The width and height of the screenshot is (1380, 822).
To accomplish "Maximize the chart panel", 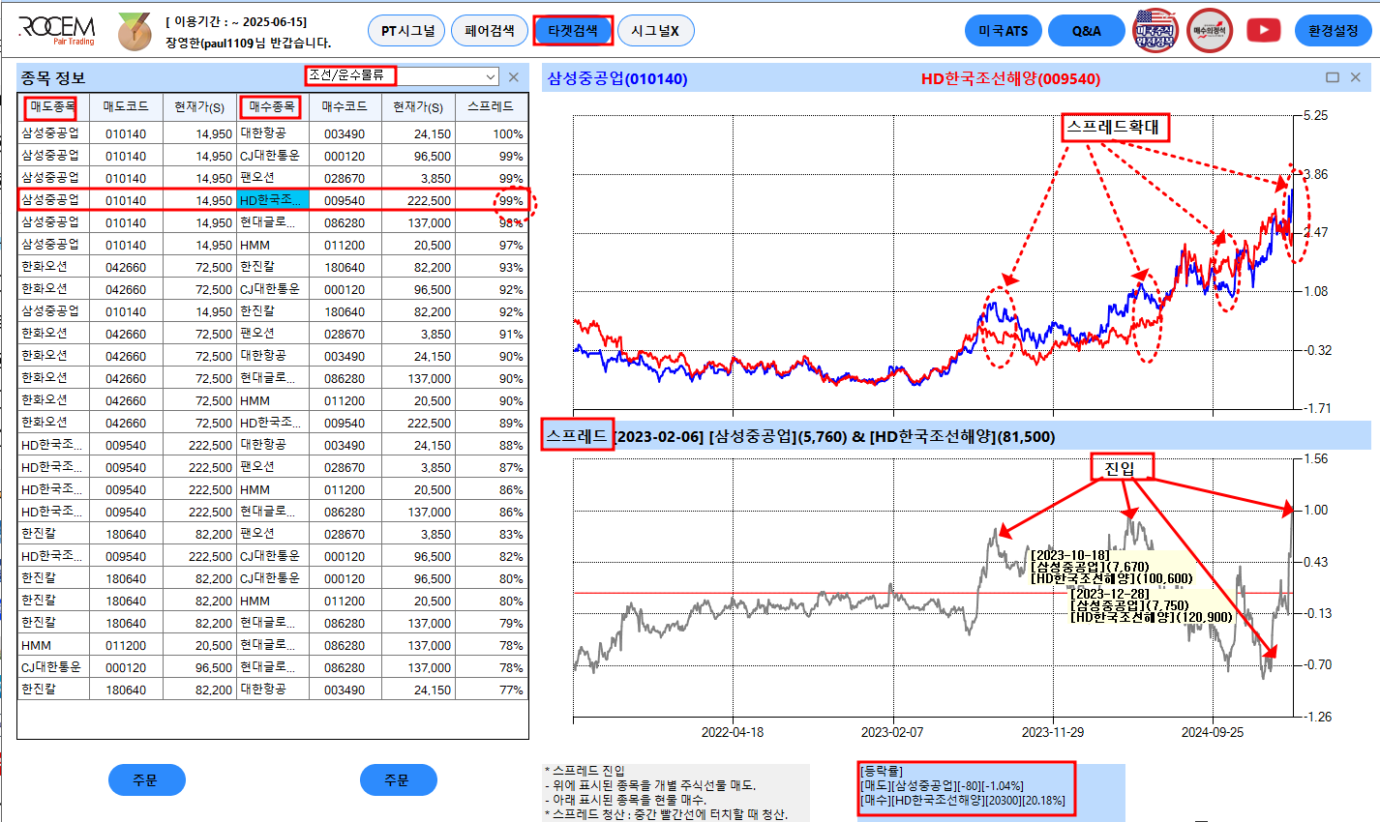I will 1333,77.
